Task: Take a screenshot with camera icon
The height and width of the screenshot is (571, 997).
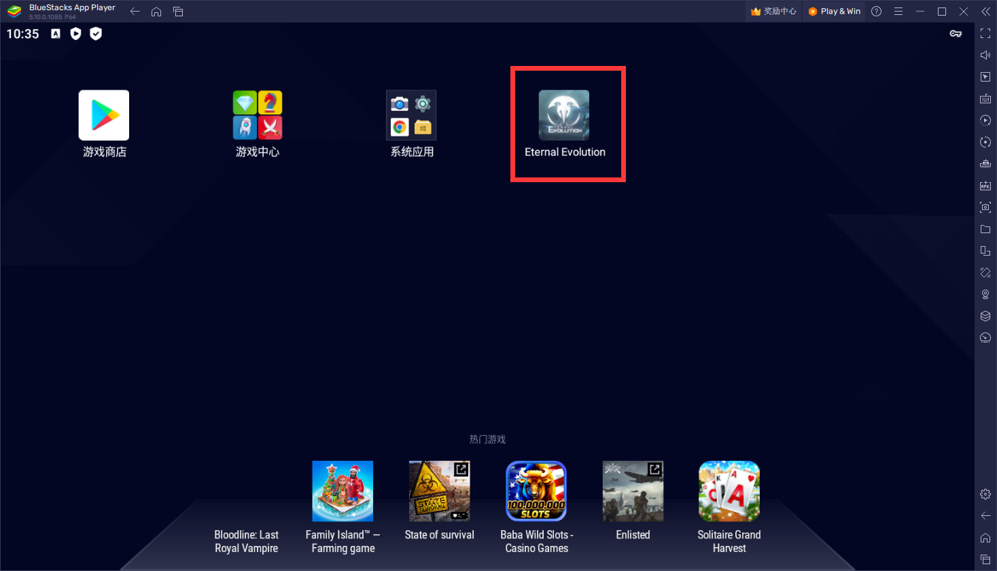Action: pos(985,207)
